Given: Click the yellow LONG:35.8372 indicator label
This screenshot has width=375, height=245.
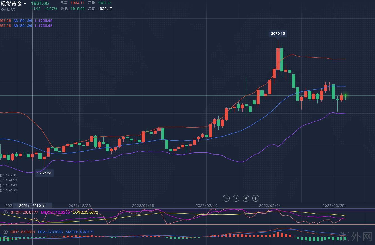Looking at the screenshot, I should pos(85,212).
